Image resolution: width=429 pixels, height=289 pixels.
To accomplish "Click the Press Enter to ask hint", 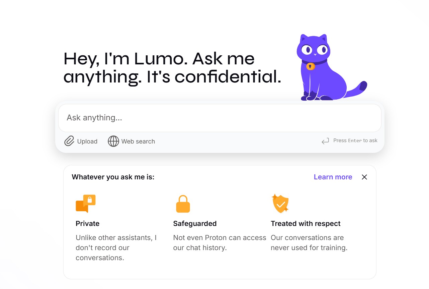I will pyautogui.click(x=355, y=140).
